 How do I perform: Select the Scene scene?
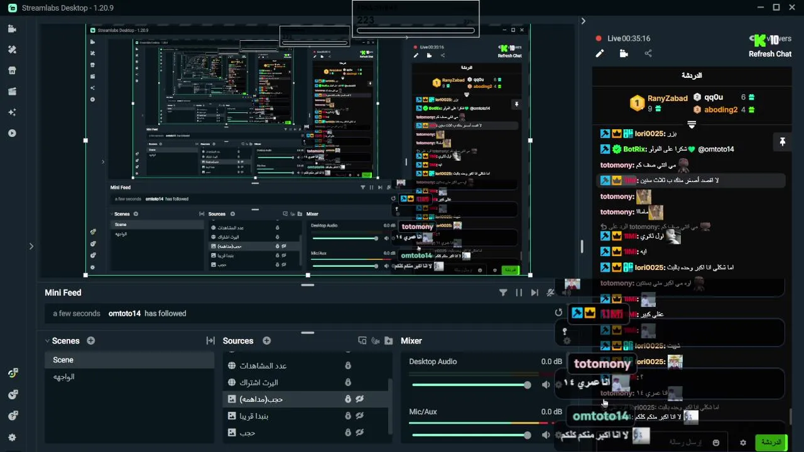click(x=129, y=360)
